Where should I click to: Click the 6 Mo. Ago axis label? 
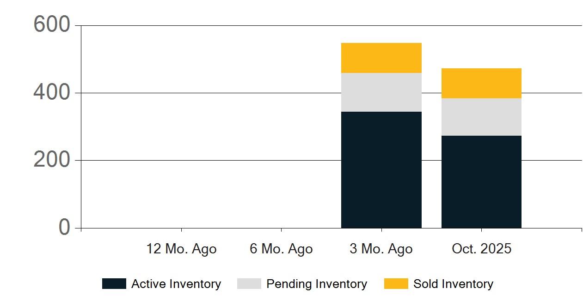pyautogui.click(x=281, y=249)
